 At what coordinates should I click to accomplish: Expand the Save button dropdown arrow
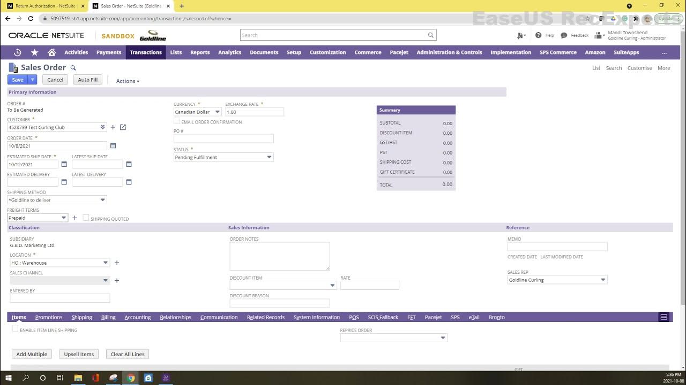click(x=32, y=80)
